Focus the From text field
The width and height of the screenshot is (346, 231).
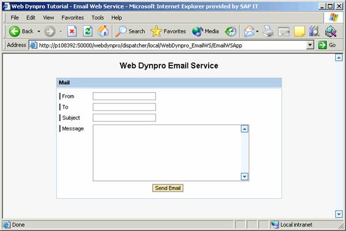coord(124,96)
